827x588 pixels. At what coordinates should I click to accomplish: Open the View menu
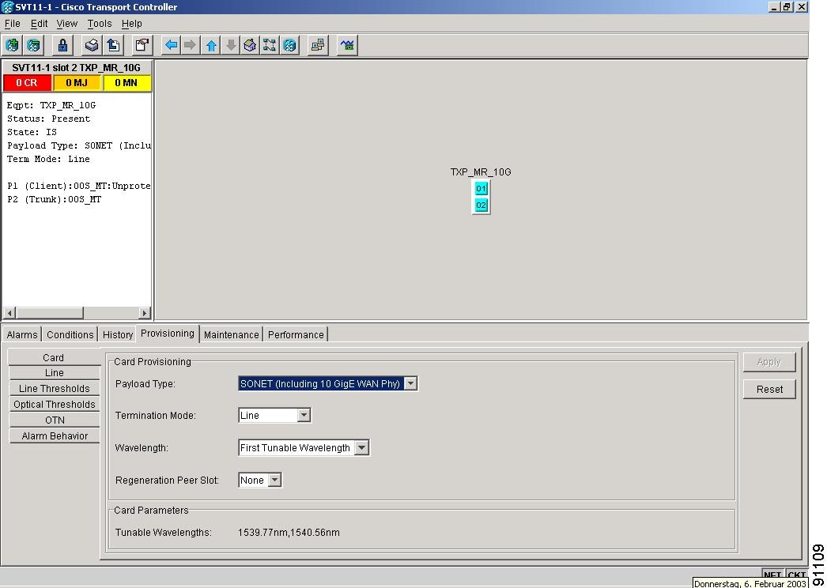[x=67, y=24]
